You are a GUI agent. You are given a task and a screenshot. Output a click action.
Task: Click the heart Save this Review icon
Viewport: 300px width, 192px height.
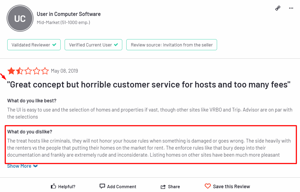[208, 186]
